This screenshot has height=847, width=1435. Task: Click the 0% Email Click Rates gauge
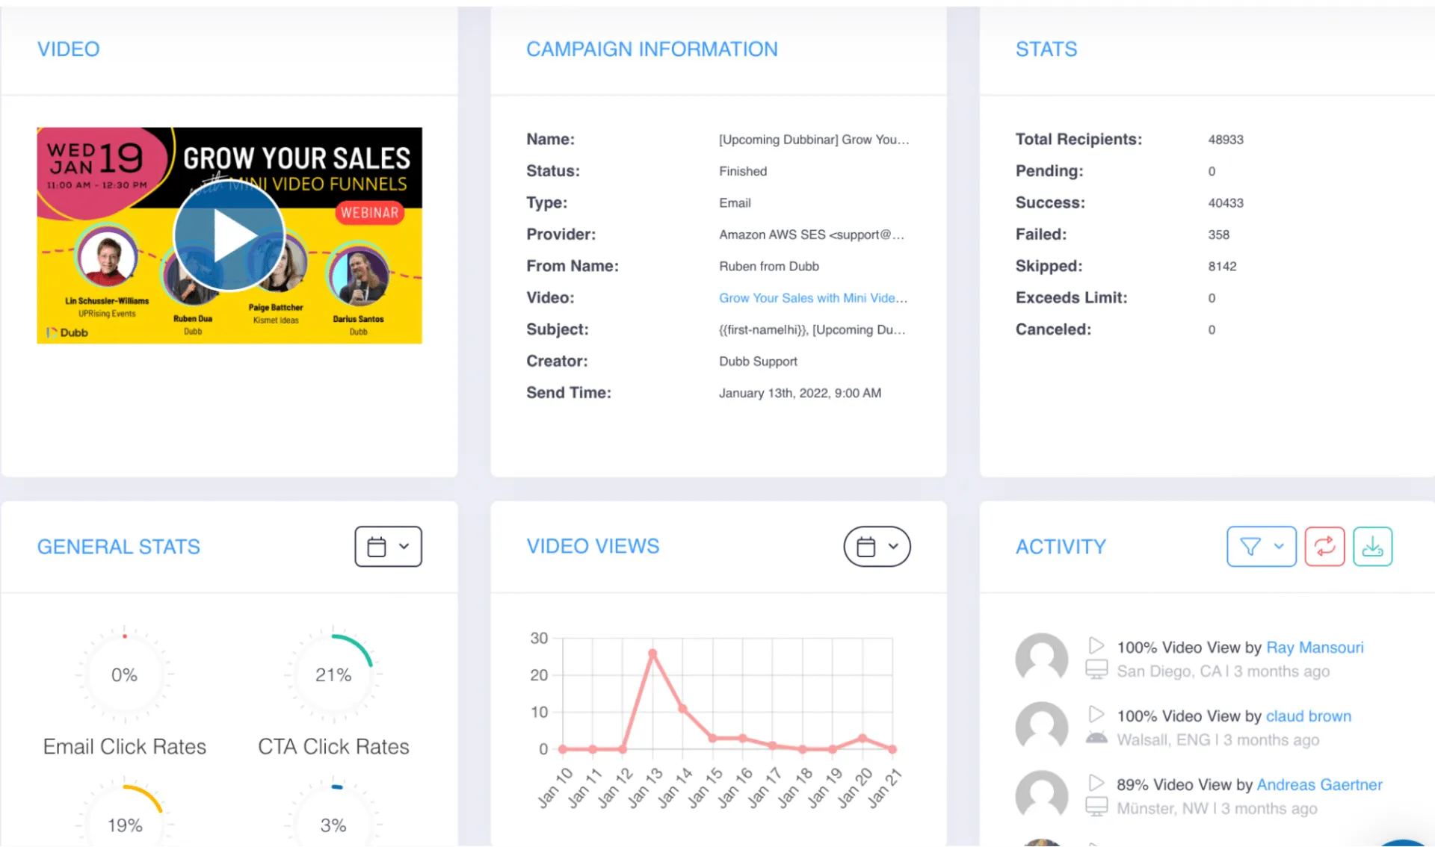(x=124, y=675)
